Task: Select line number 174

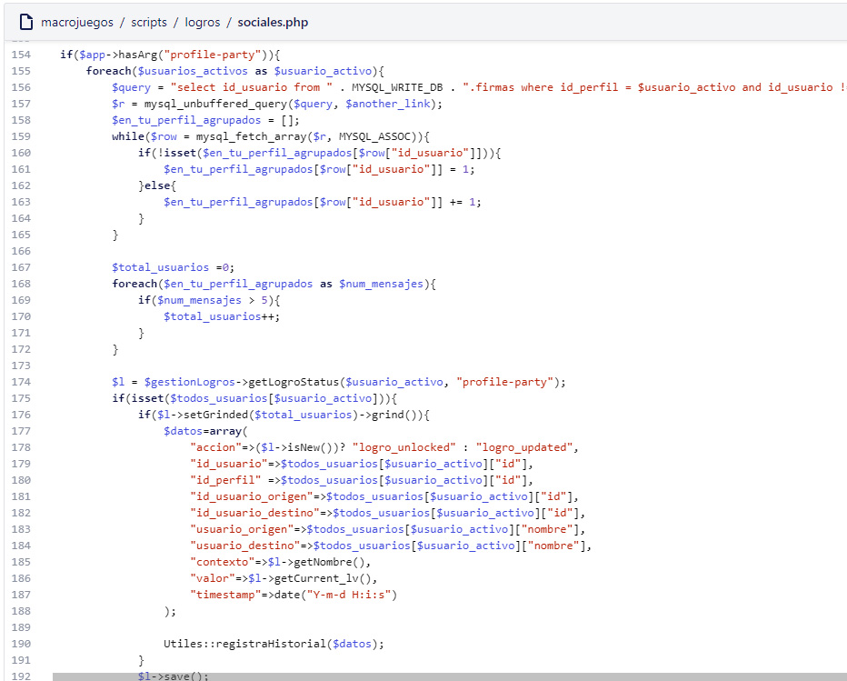Action: click(x=21, y=382)
